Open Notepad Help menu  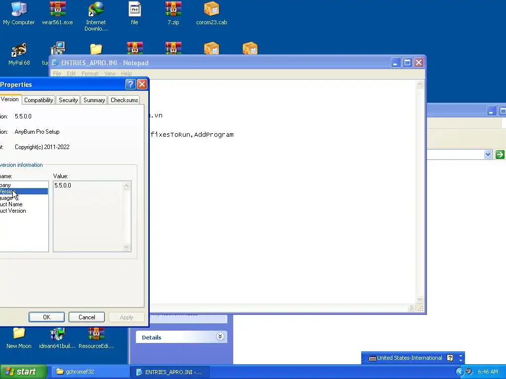pos(126,74)
